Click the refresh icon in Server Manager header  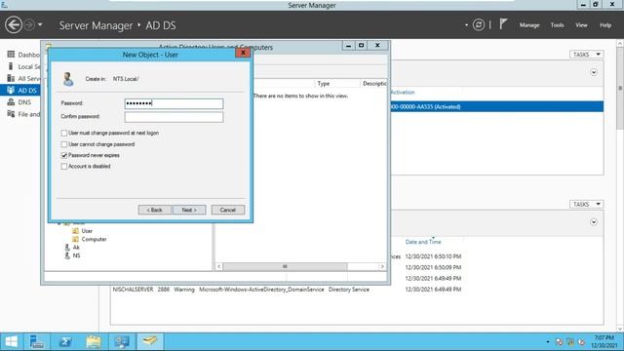pos(479,25)
